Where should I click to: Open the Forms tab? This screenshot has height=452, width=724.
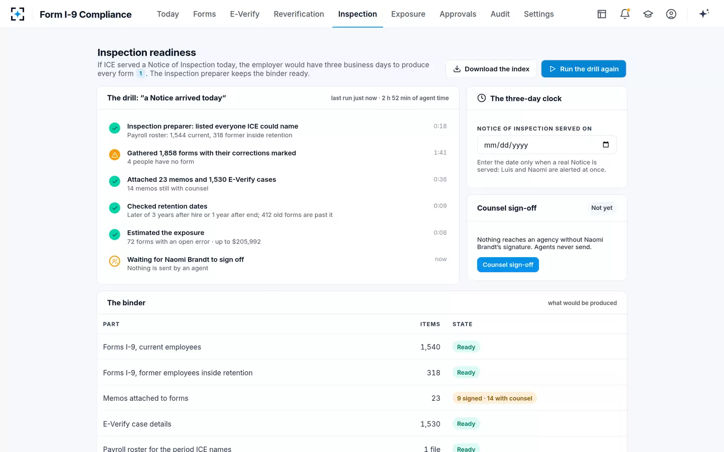pos(205,14)
